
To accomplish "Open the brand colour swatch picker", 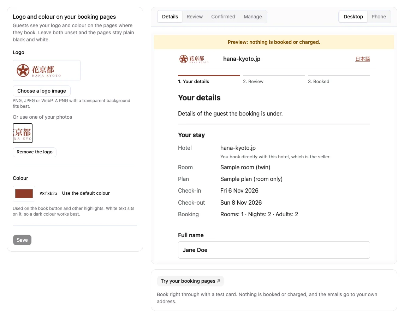I will (24, 194).
